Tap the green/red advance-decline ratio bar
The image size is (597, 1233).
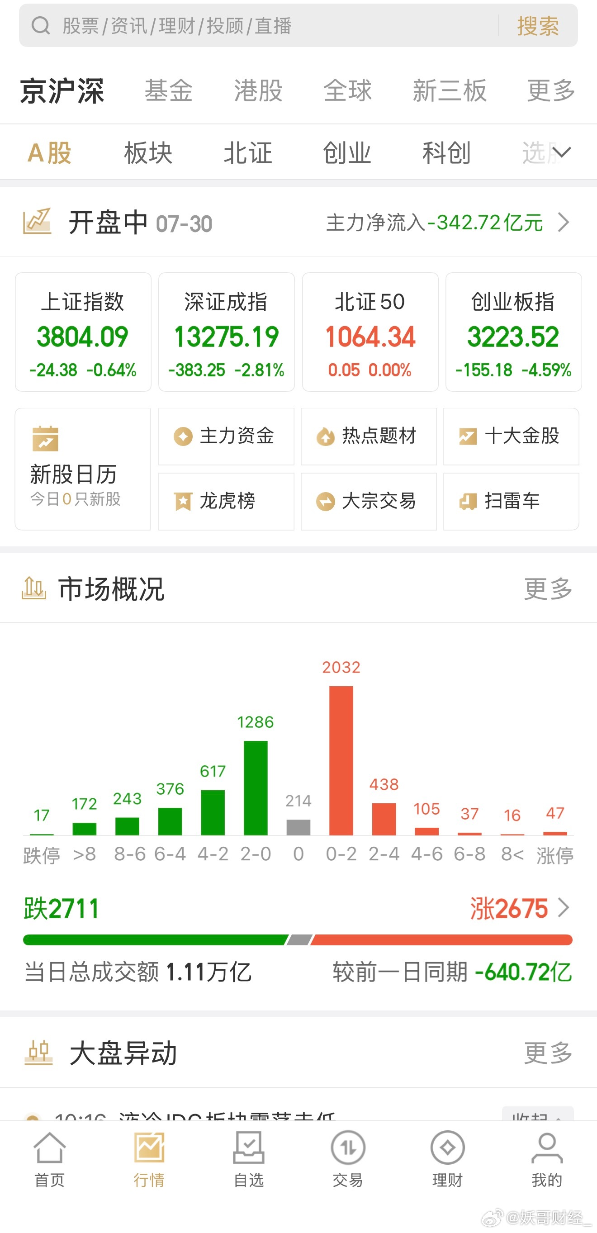[x=298, y=939]
